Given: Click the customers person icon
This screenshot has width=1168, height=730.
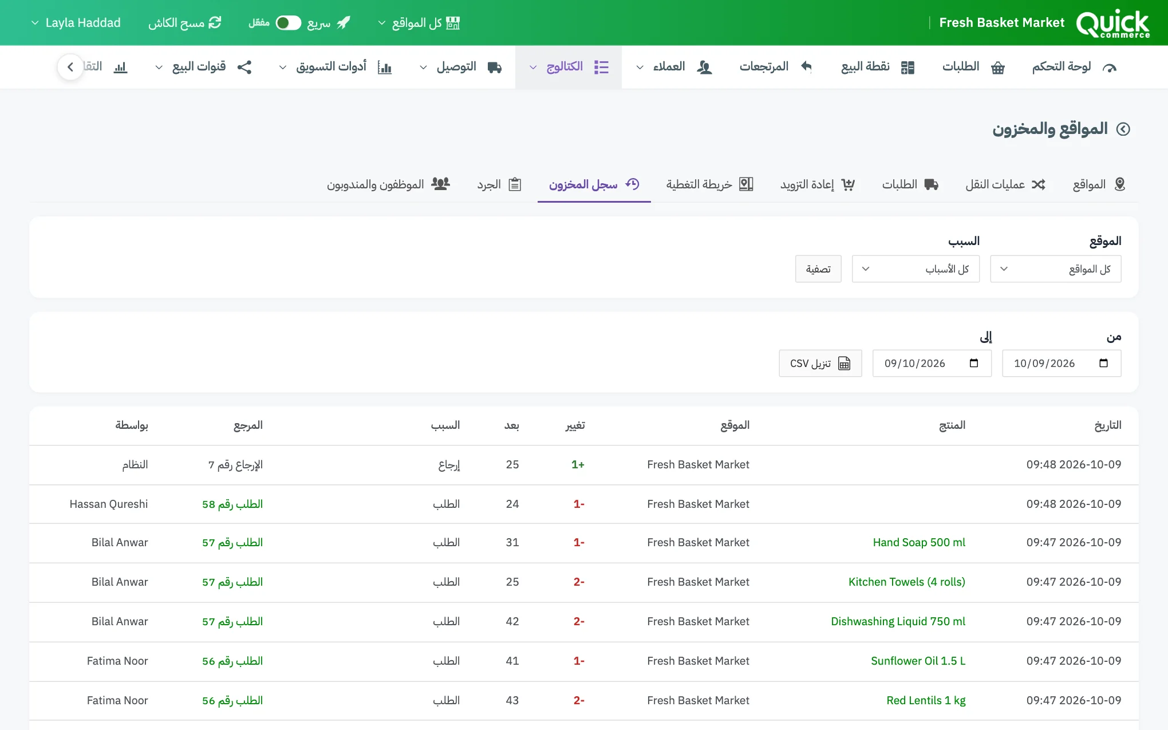Looking at the screenshot, I should (x=704, y=68).
